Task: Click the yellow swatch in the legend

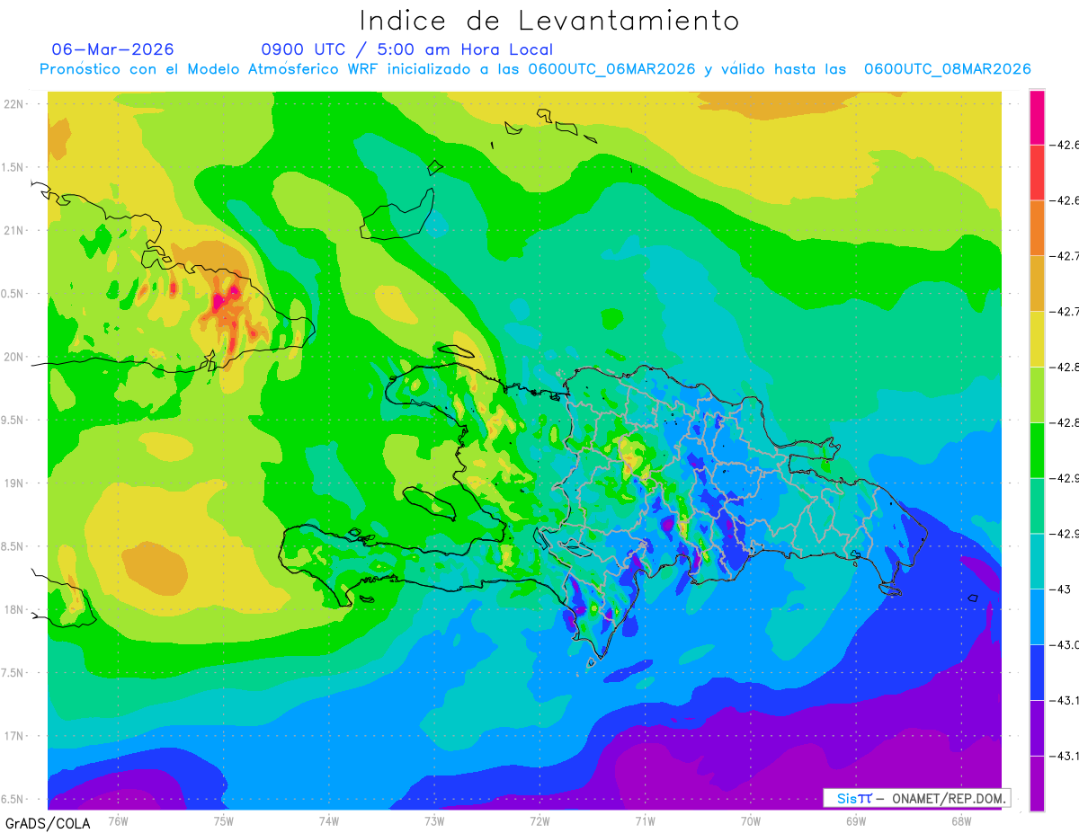Action: click(x=1037, y=340)
